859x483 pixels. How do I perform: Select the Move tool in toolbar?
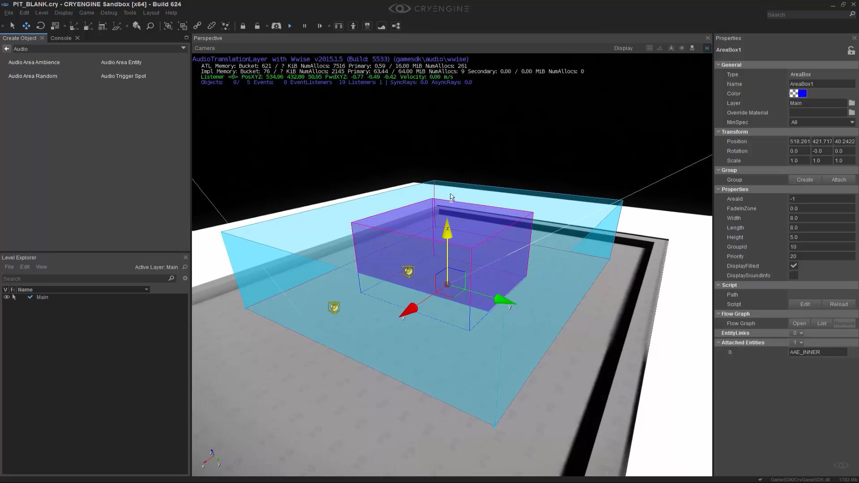tap(26, 26)
